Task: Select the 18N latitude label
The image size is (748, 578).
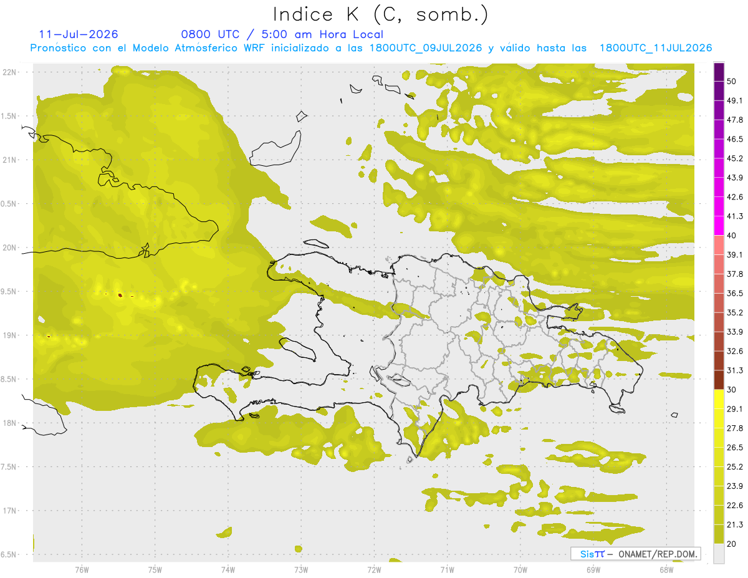Action: coord(9,423)
